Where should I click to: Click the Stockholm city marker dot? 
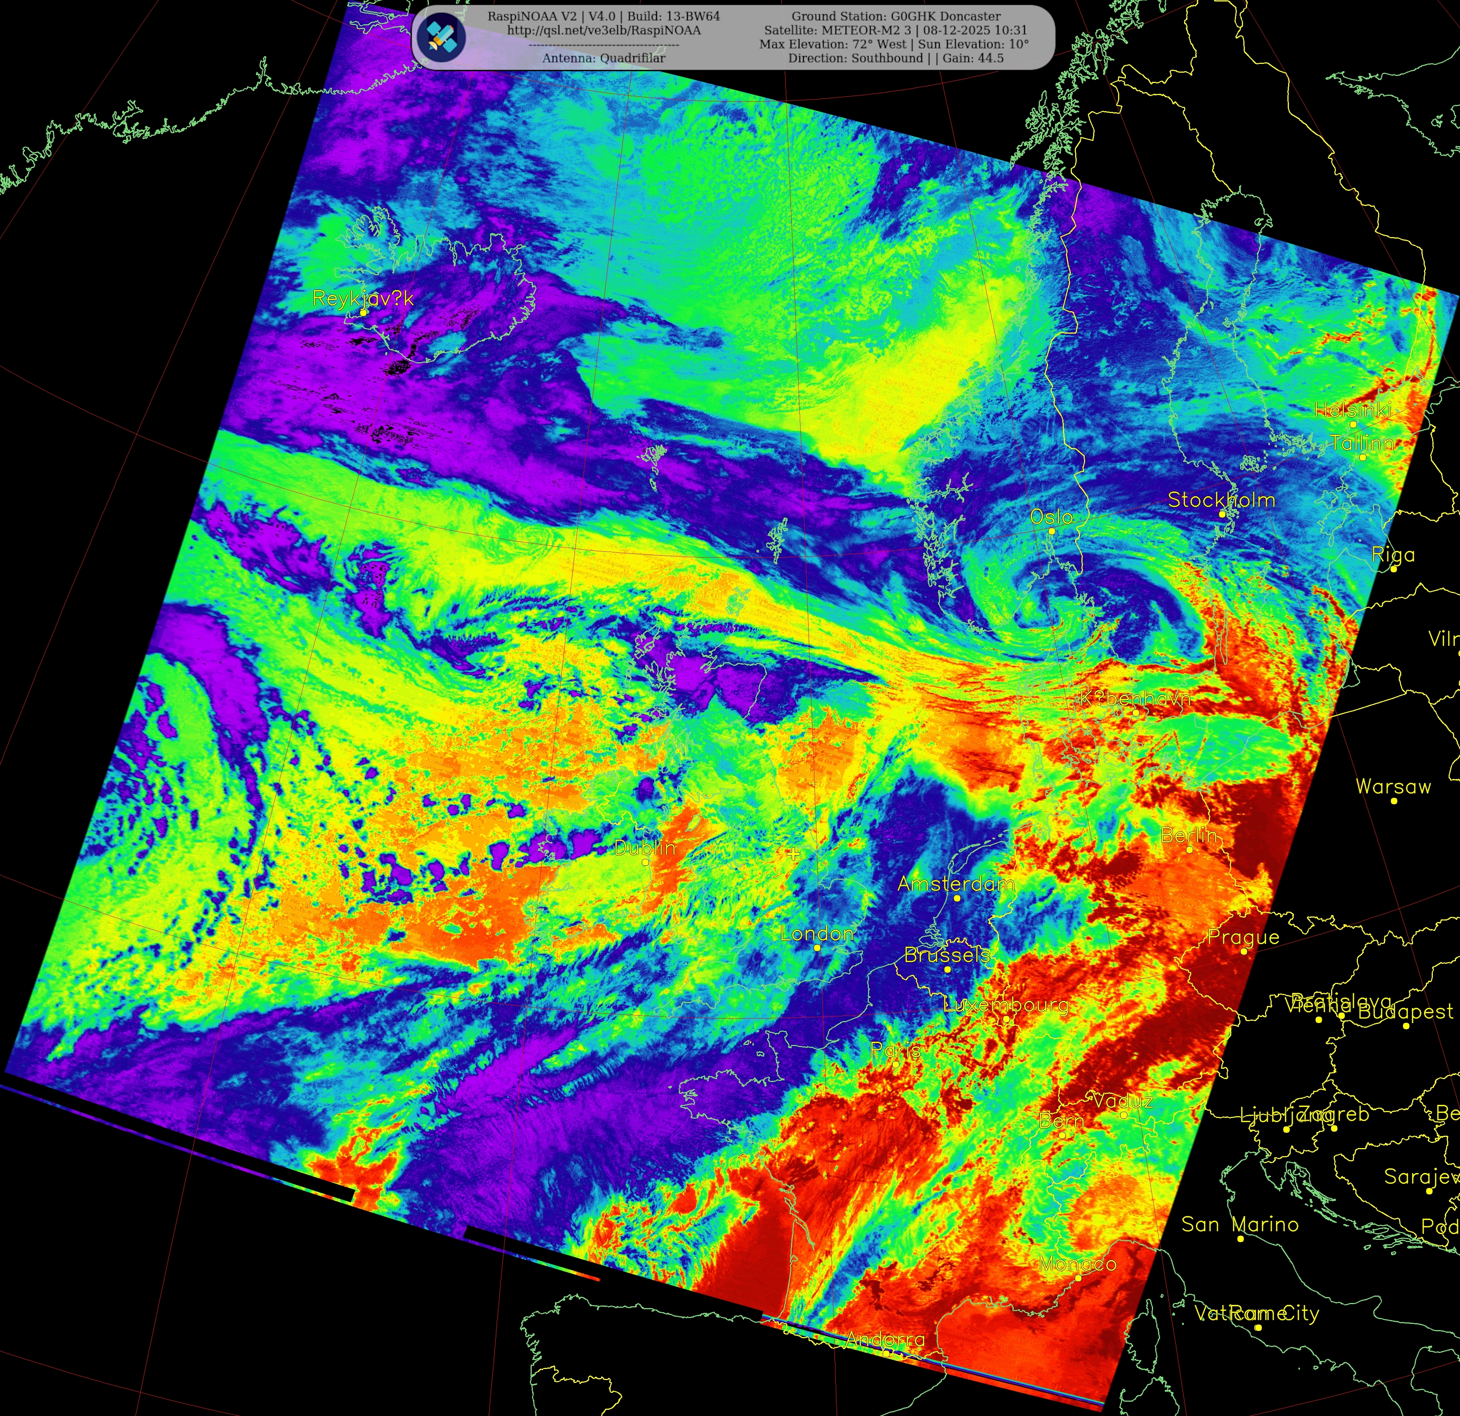[1222, 515]
